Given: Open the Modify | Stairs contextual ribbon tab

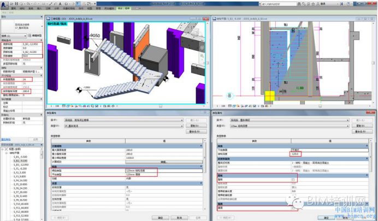Looking at the screenshot, I should click(x=123, y=8).
